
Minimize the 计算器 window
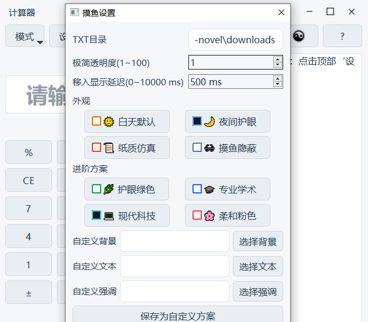[x=309, y=12]
